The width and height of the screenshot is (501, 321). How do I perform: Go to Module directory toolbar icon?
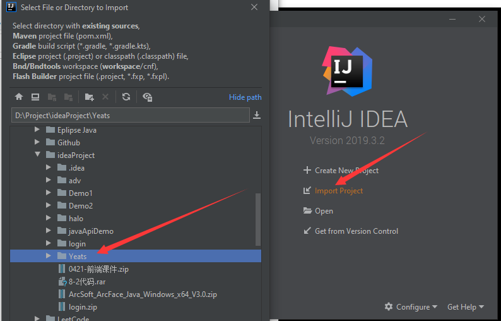coord(68,97)
